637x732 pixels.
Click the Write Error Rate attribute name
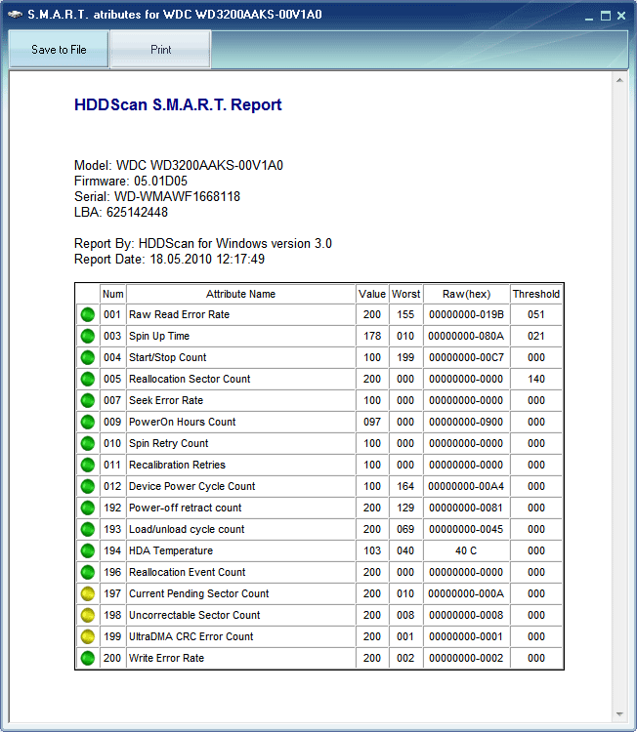pos(166,658)
